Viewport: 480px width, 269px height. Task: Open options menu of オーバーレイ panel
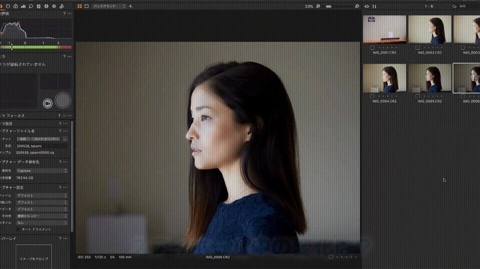coord(65,238)
